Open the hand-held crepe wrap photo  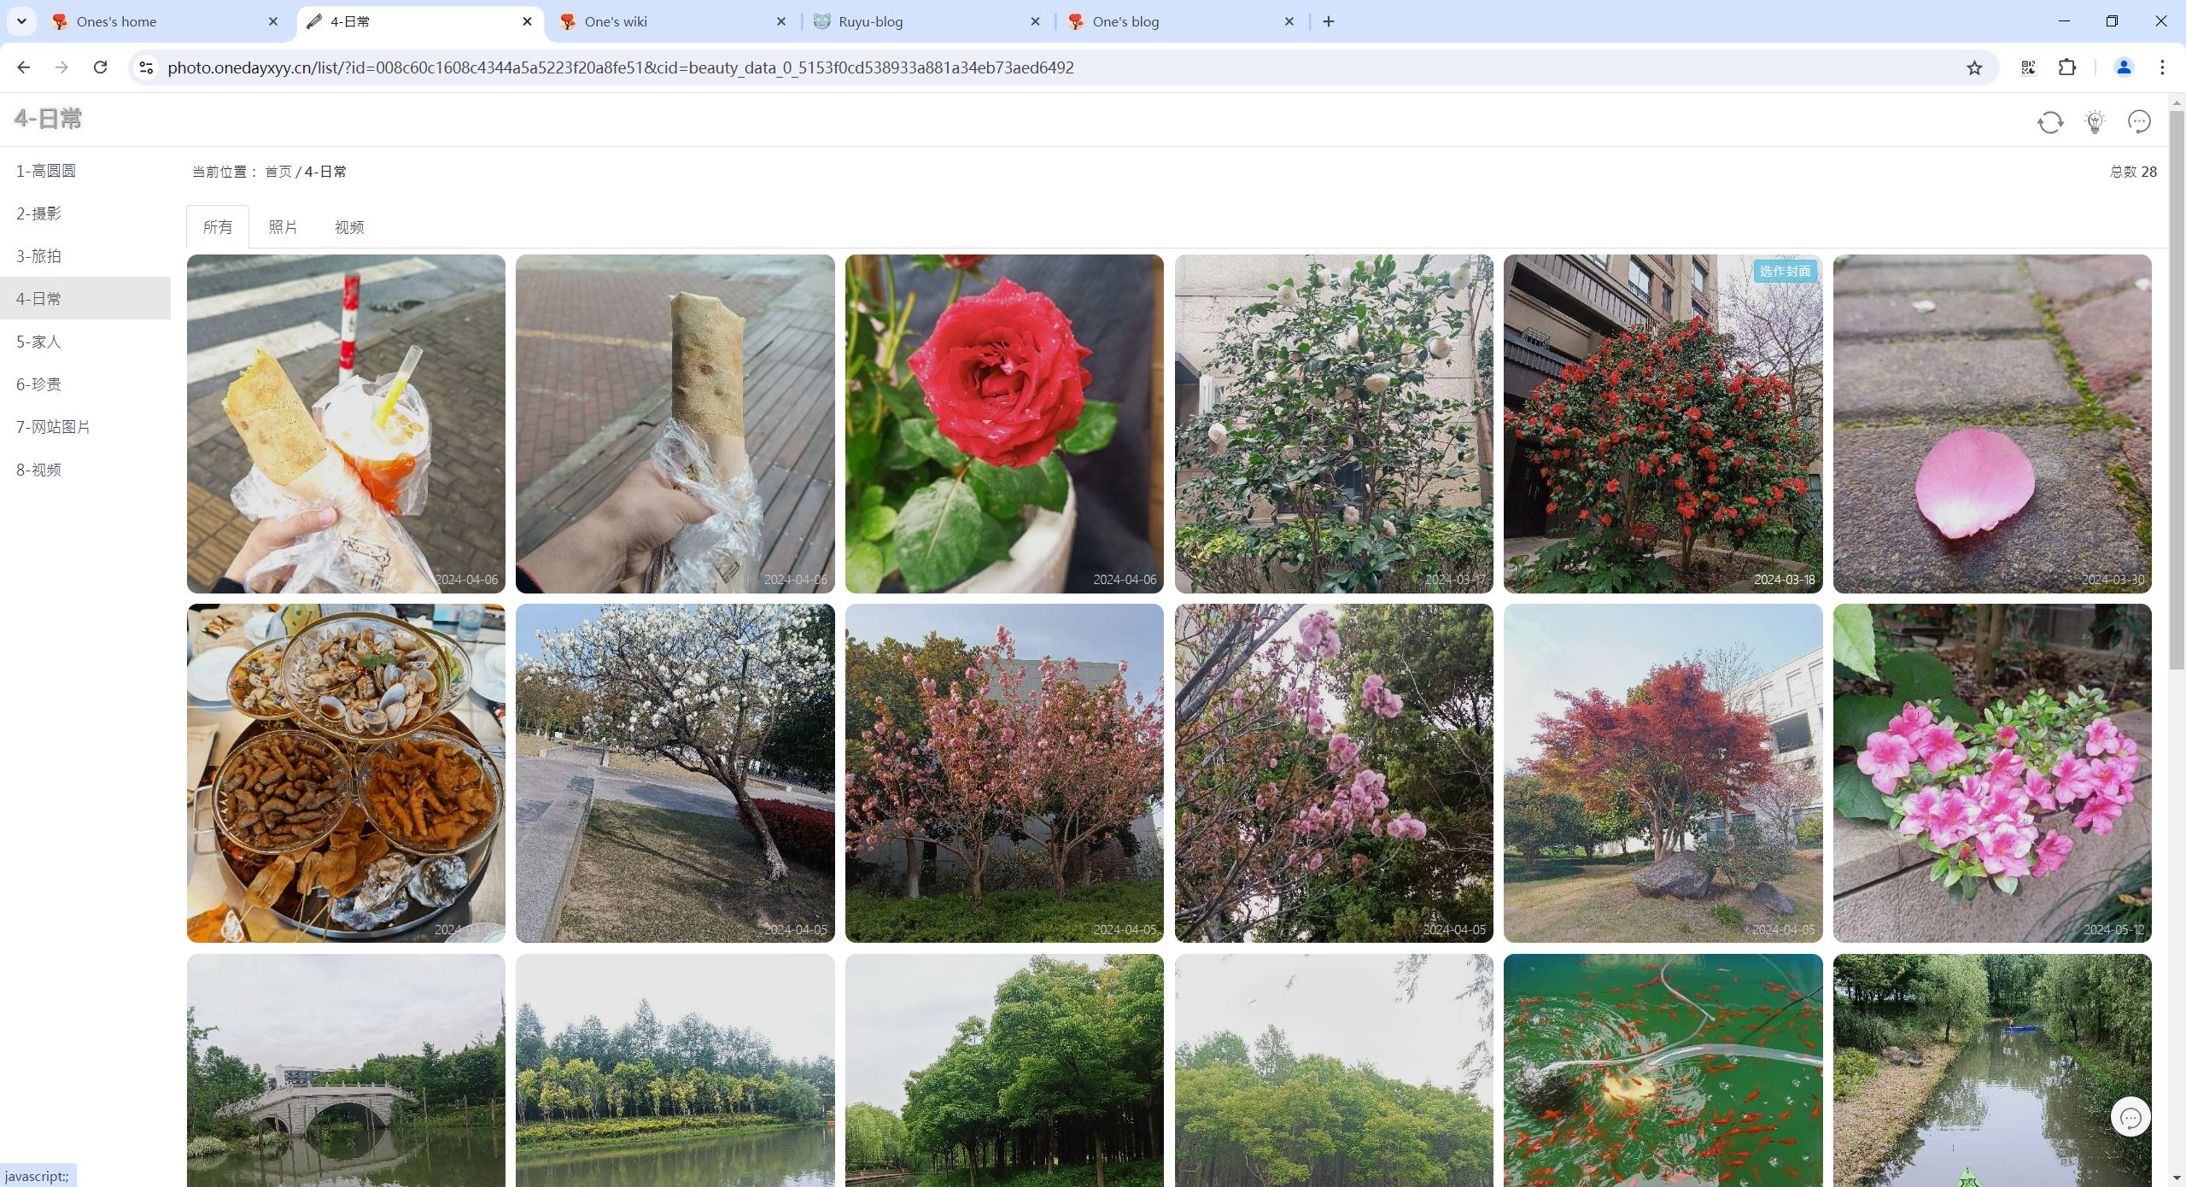pyautogui.click(x=675, y=424)
